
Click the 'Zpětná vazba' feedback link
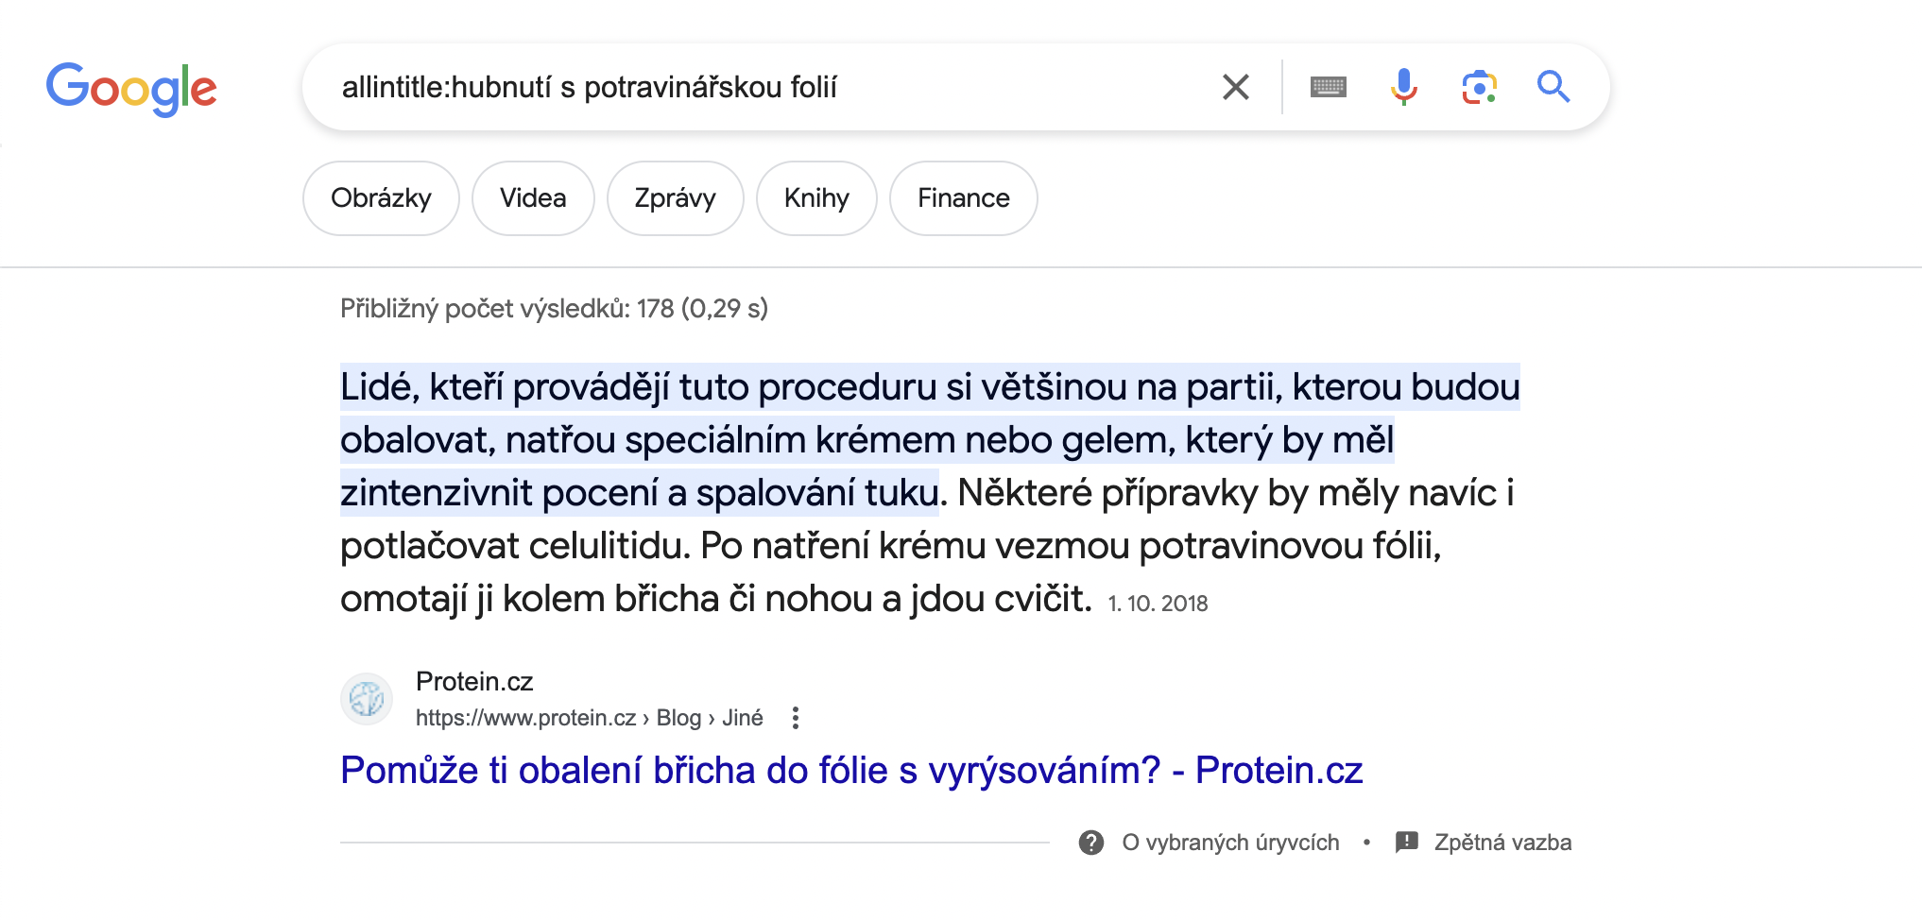tap(1502, 843)
